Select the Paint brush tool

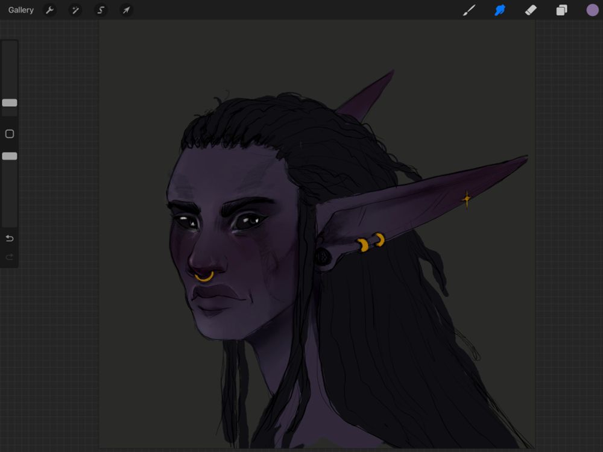tap(469, 10)
